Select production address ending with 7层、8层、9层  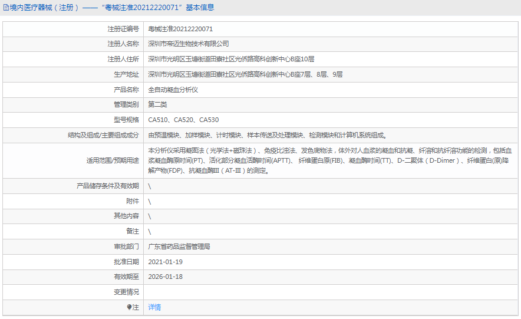[245, 74]
